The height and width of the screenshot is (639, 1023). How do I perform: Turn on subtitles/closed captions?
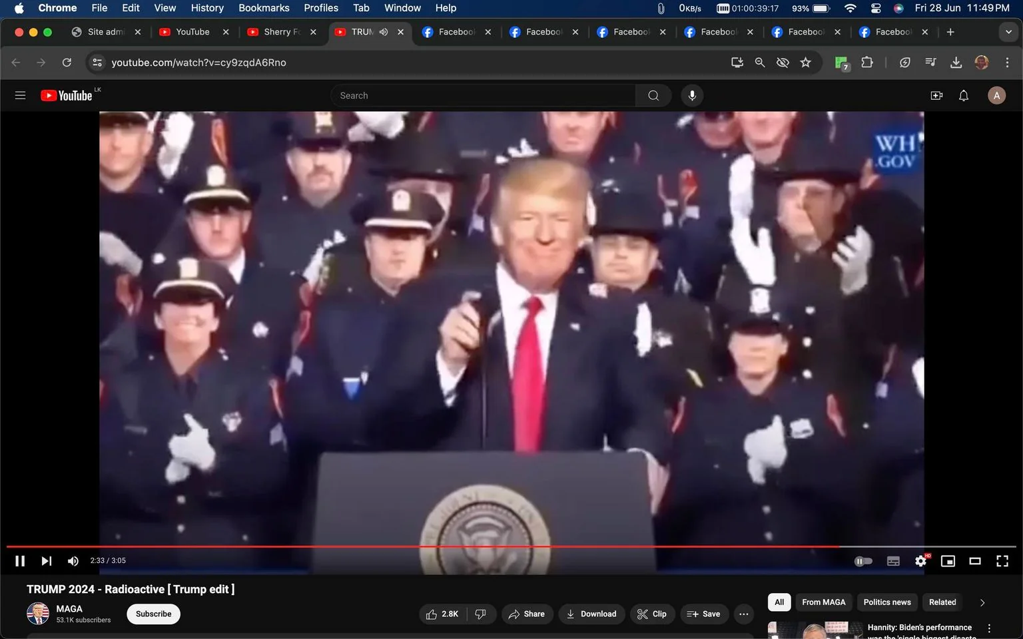(x=893, y=561)
